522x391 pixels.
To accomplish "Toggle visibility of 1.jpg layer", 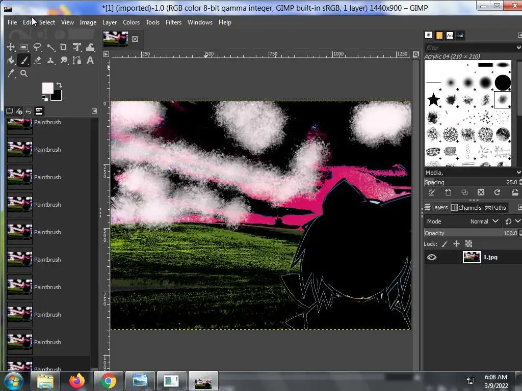I will [431, 257].
